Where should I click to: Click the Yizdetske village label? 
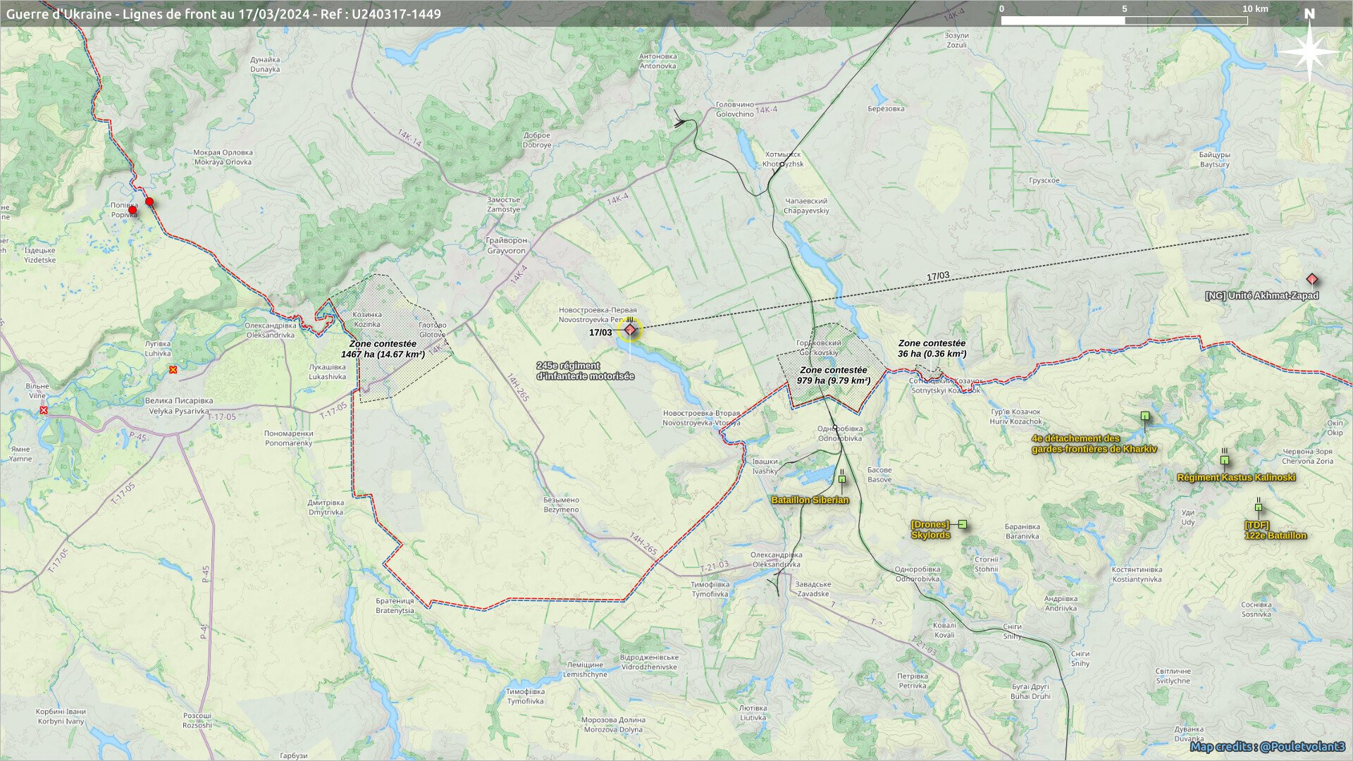click(x=39, y=255)
